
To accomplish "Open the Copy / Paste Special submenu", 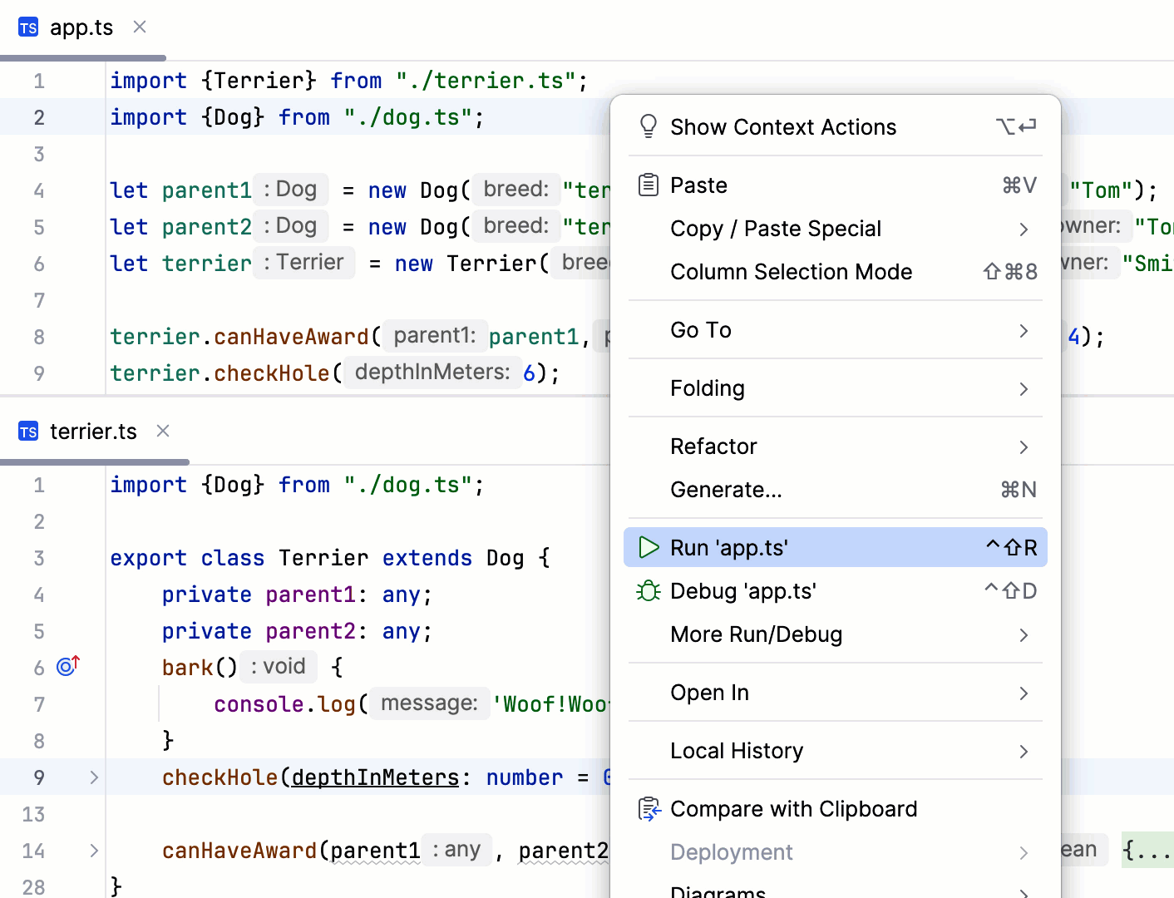I will pos(776,229).
